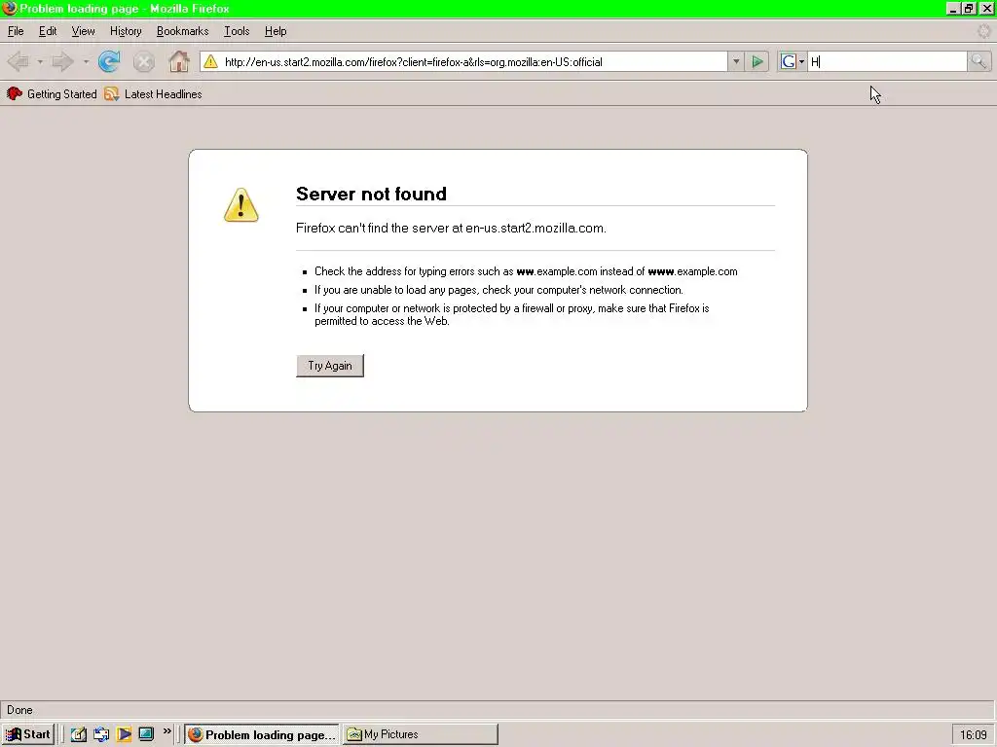997x747 pixels.
Task: Click the Back navigation arrow
Action: (18, 61)
